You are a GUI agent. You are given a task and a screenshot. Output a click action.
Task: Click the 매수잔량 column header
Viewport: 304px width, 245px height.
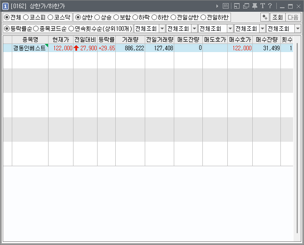pyautogui.click(x=267, y=40)
